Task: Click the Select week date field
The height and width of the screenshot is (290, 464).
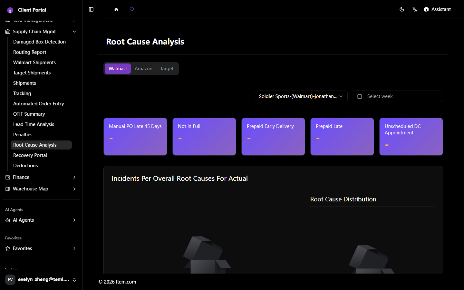Action: click(398, 96)
